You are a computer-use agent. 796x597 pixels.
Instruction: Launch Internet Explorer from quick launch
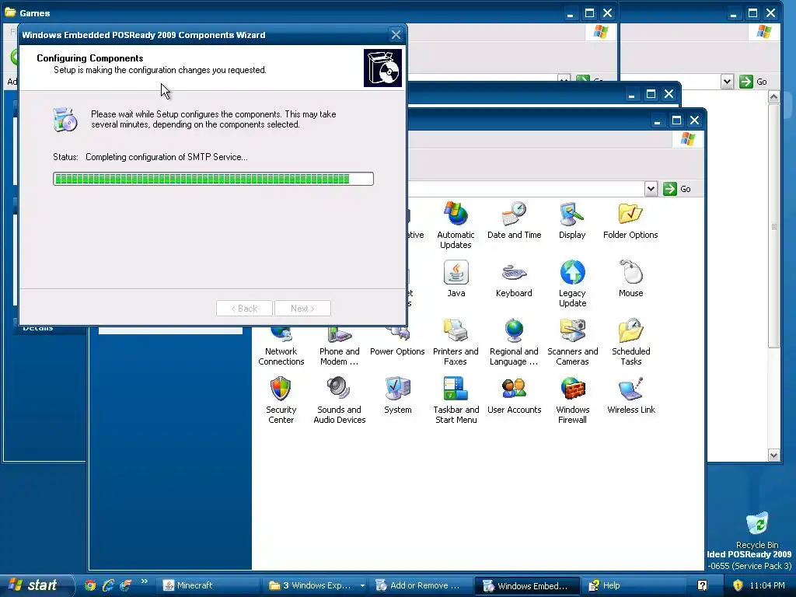[x=107, y=585]
